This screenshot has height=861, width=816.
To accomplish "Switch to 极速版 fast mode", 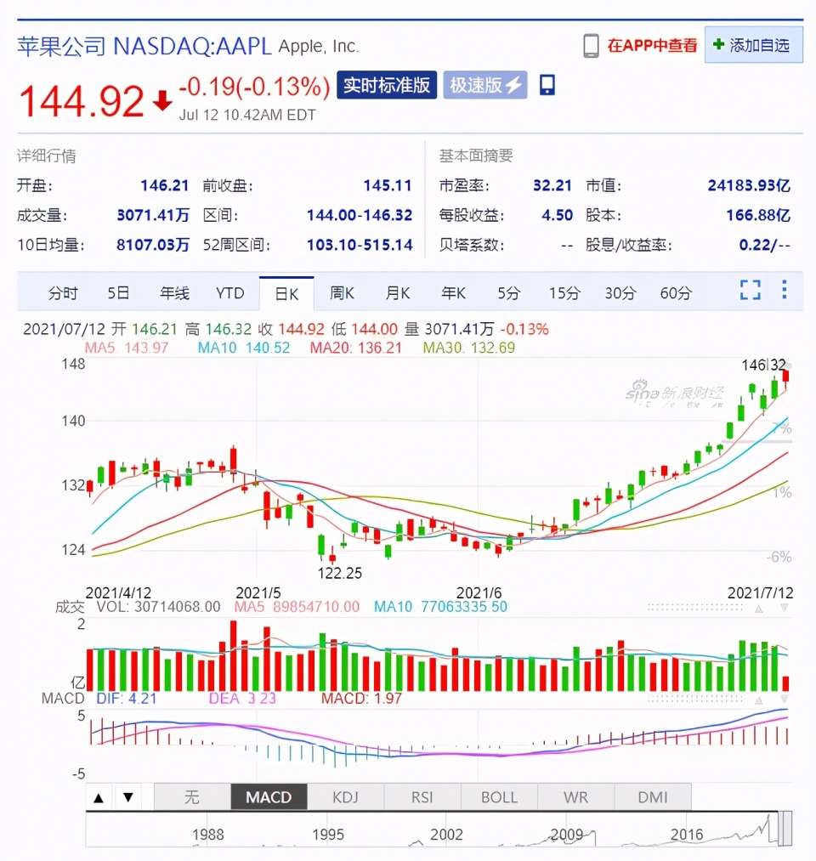I will pos(484,85).
